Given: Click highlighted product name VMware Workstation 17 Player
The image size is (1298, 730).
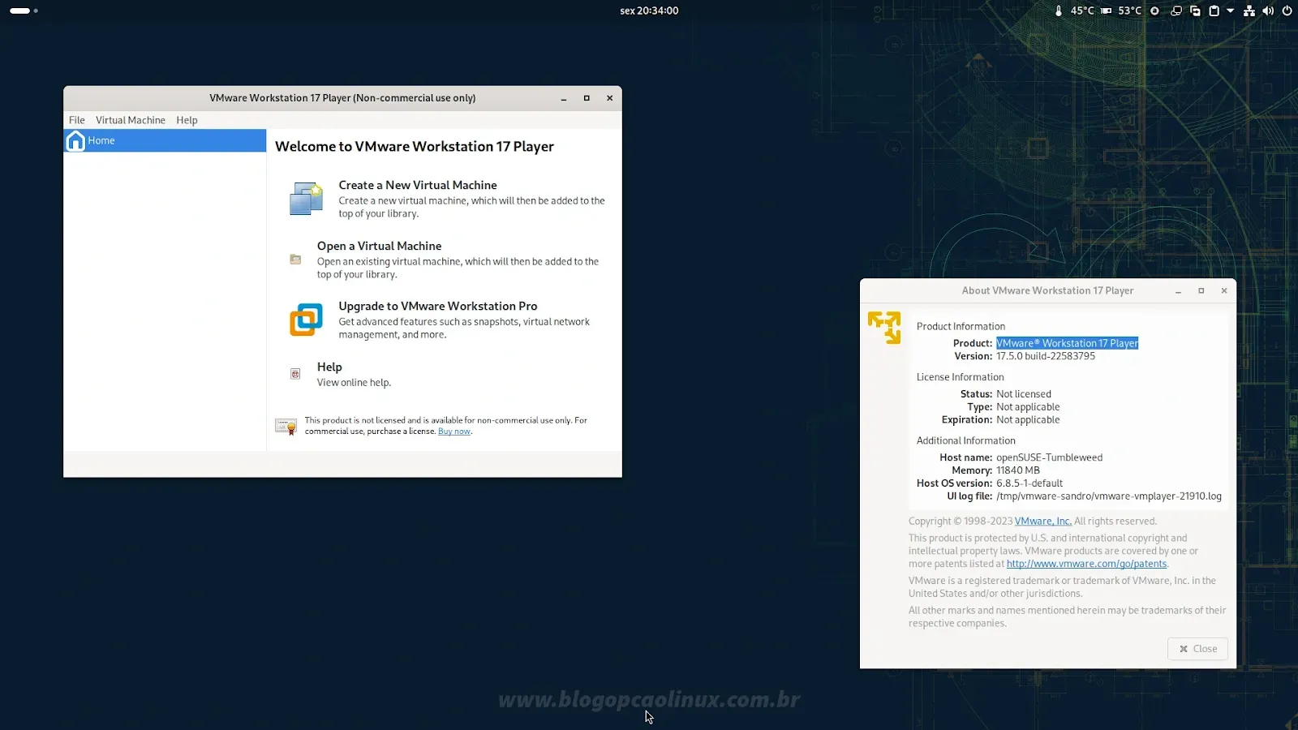Looking at the screenshot, I should (x=1067, y=343).
